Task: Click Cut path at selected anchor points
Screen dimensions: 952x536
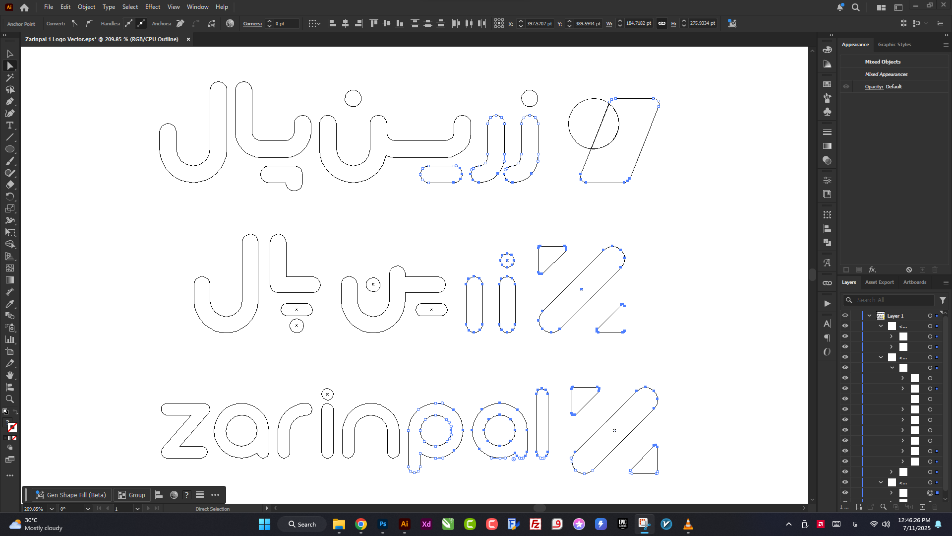Action: [212, 23]
